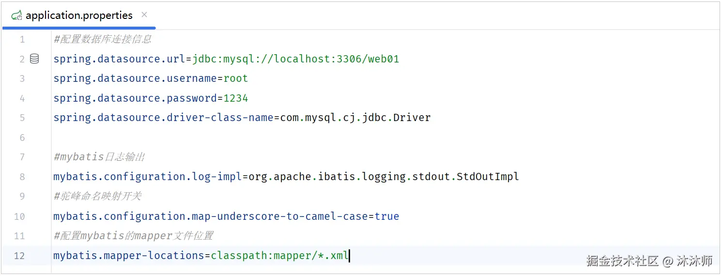Click the org.apache.ibatis.logging.stdout.StdOutImpl value
This screenshot has width=721, height=276.
coord(384,177)
